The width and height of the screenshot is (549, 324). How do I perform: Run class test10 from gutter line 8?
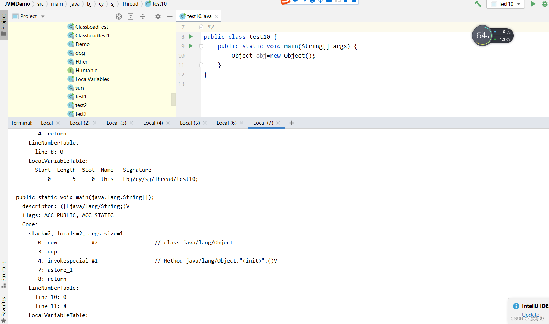click(x=191, y=36)
